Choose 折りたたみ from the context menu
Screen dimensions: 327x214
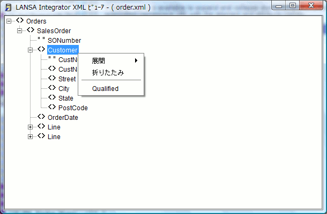click(x=111, y=72)
